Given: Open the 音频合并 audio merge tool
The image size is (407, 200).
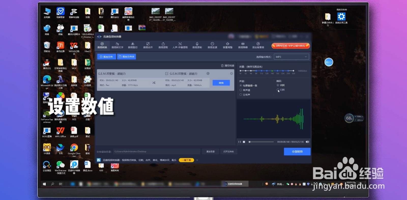Looking at the screenshot, I should click(148, 45).
